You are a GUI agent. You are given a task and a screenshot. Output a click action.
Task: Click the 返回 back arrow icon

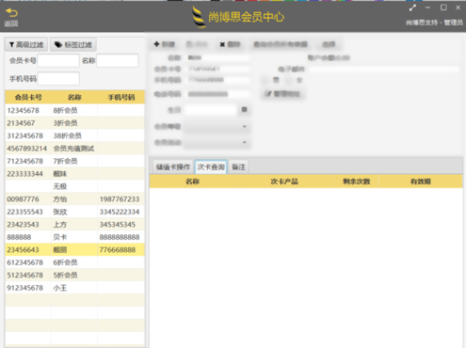[x=11, y=12]
